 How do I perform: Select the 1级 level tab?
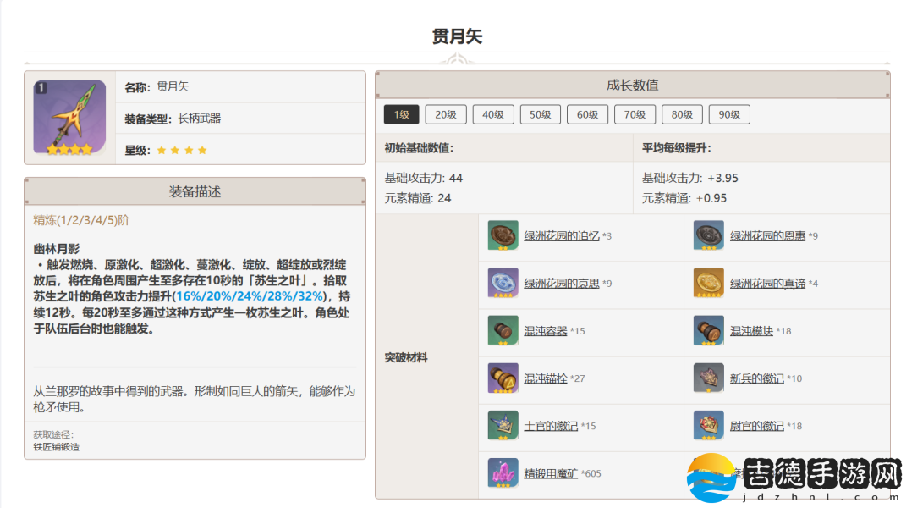point(401,115)
